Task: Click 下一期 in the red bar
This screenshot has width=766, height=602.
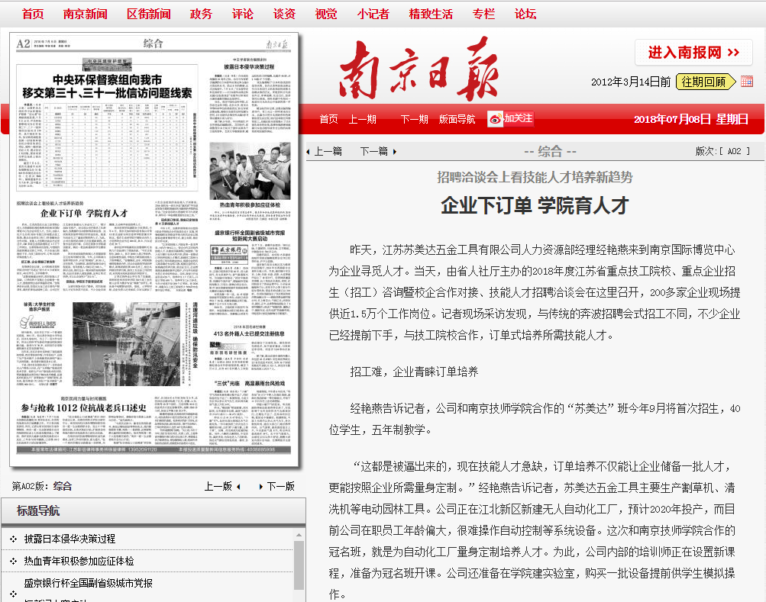Action: (414, 119)
